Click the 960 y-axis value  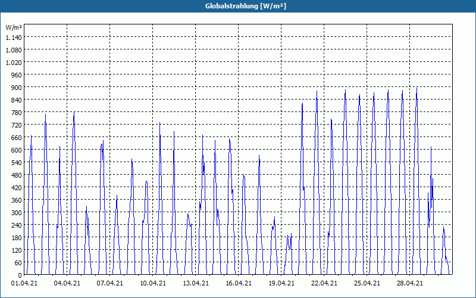[x=17, y=75]
